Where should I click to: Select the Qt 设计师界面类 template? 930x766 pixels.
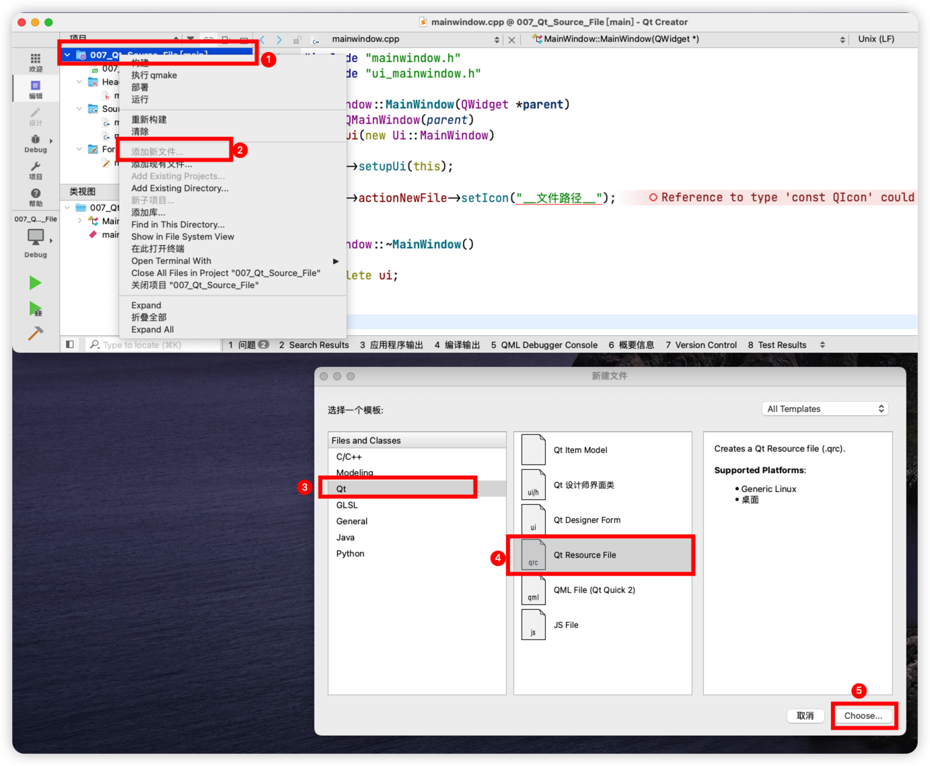pos(602,485)
